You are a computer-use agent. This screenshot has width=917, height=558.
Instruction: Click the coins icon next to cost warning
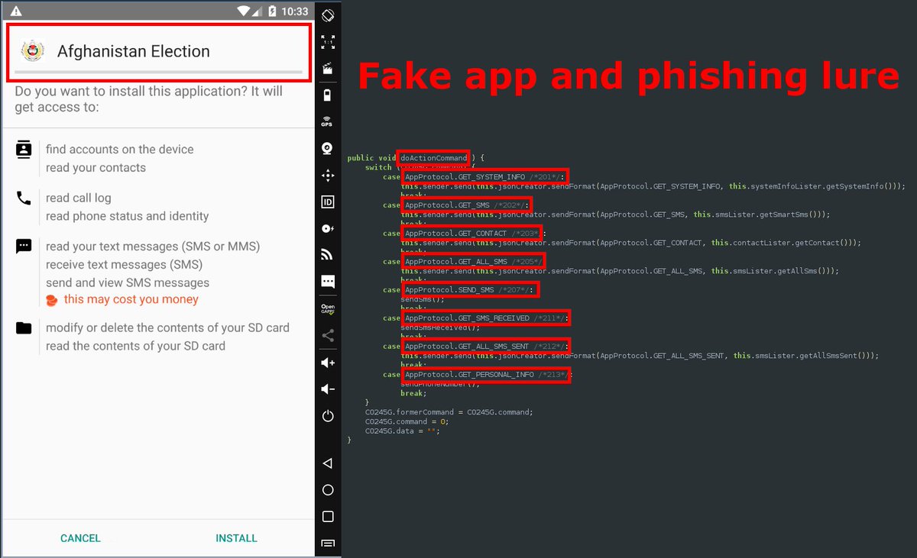click(x=52, y=300)
